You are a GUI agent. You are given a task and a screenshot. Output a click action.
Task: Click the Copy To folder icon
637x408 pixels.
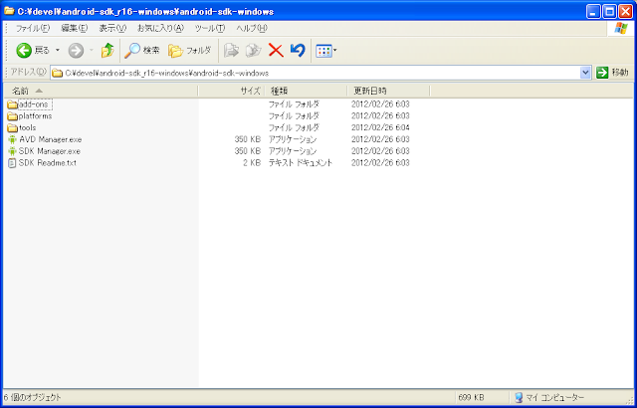coord(254,51)
